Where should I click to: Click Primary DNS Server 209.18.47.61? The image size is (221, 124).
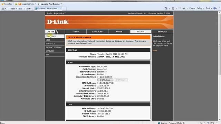103,93
